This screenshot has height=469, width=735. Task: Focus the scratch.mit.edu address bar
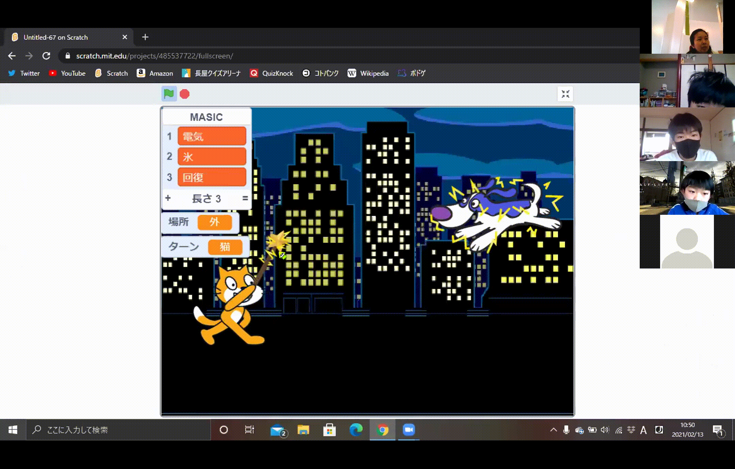(347, 56)
